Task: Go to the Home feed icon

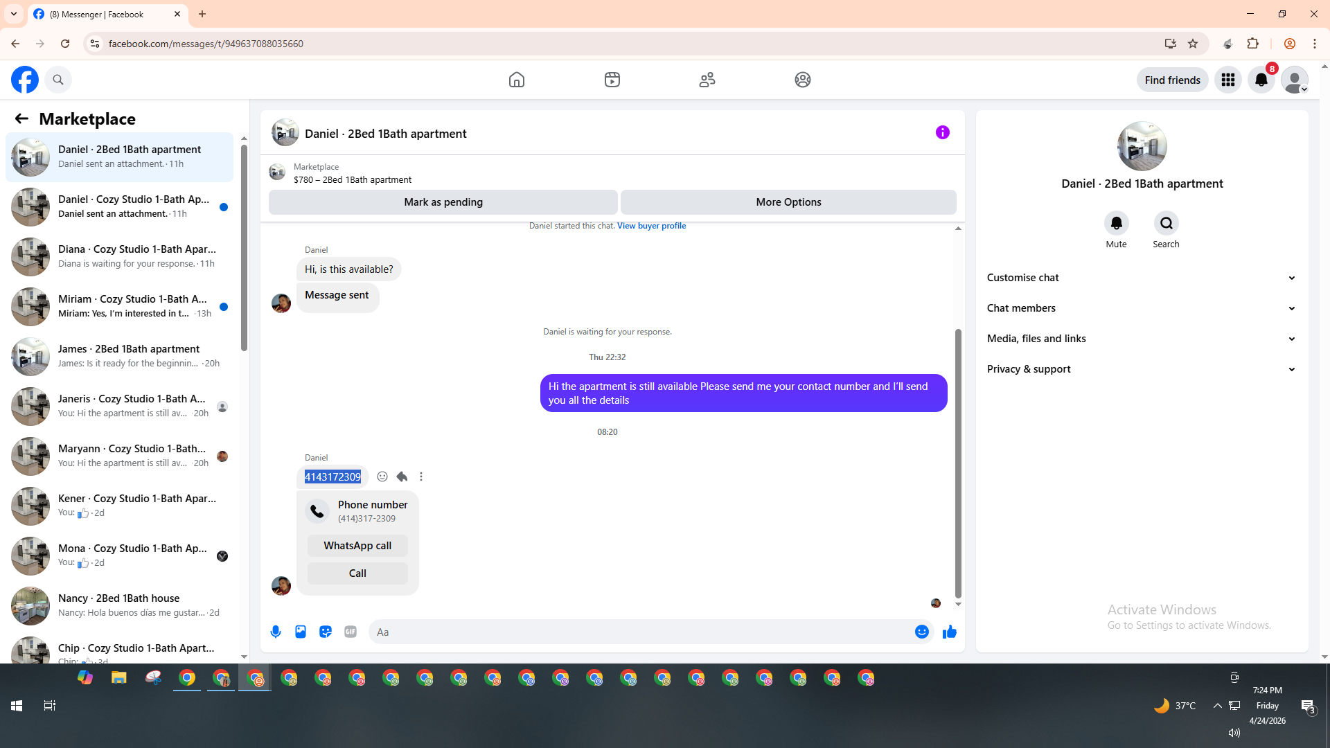Action: click(x=517, y=80)
